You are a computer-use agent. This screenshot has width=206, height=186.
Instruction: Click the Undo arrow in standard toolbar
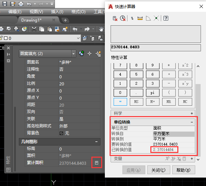(75, 29)
